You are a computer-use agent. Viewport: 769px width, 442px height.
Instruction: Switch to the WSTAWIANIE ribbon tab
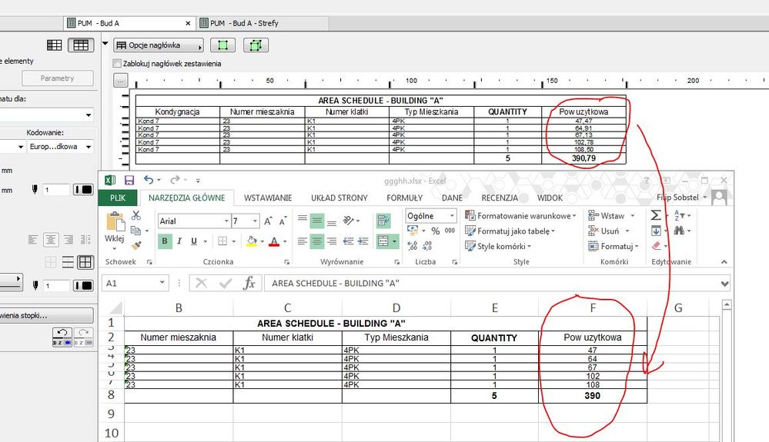point(268,198)
